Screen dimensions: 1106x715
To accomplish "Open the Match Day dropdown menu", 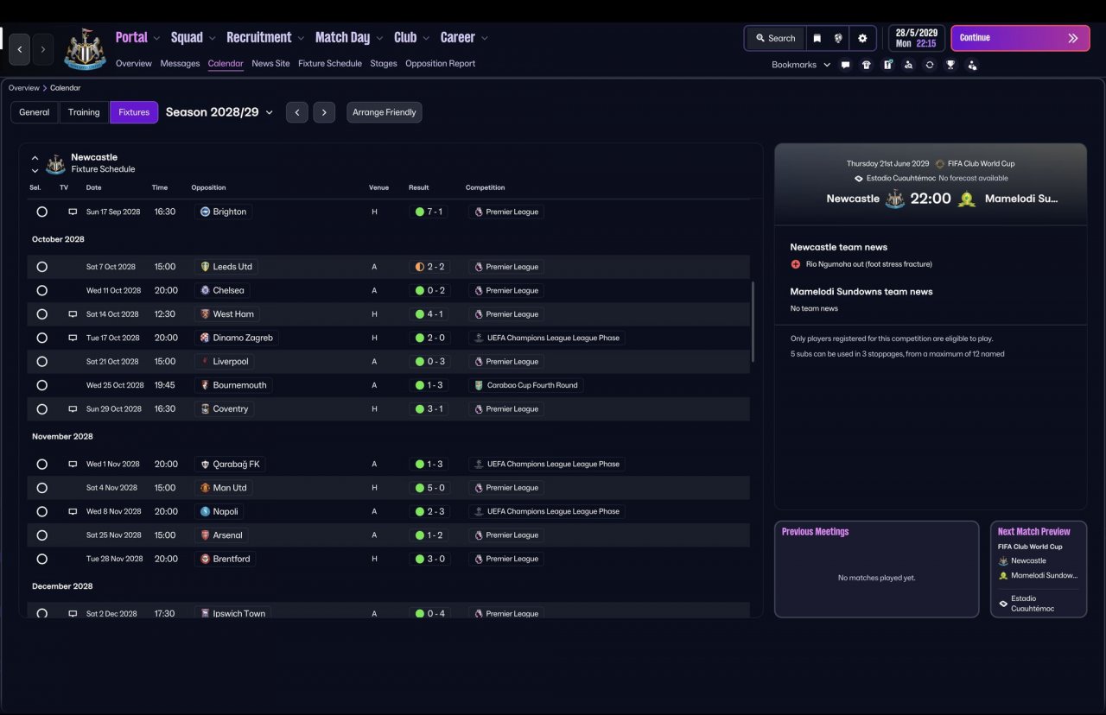I will [349, 37].
